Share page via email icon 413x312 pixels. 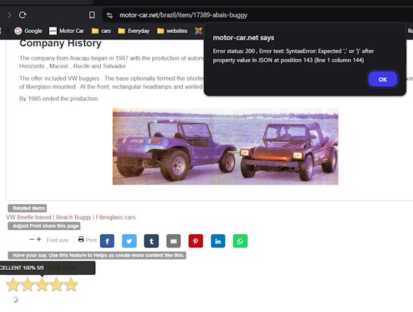pos(174,241)
